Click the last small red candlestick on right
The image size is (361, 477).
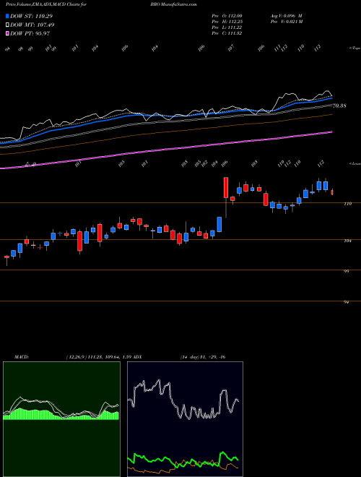point(332,192)
